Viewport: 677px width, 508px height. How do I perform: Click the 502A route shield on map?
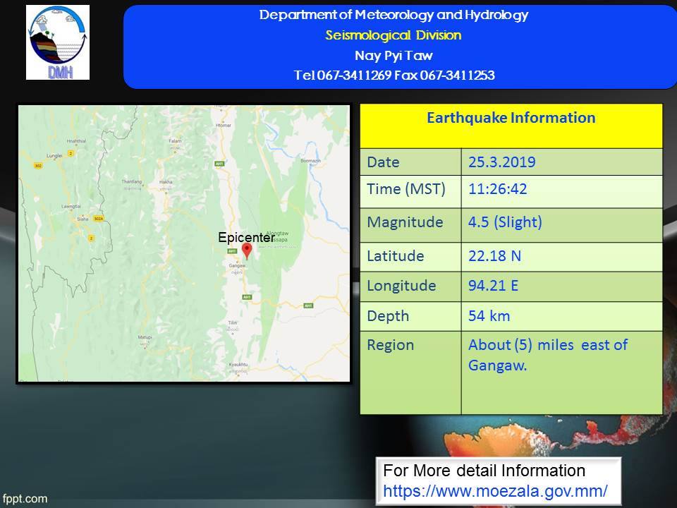(98, 219)
